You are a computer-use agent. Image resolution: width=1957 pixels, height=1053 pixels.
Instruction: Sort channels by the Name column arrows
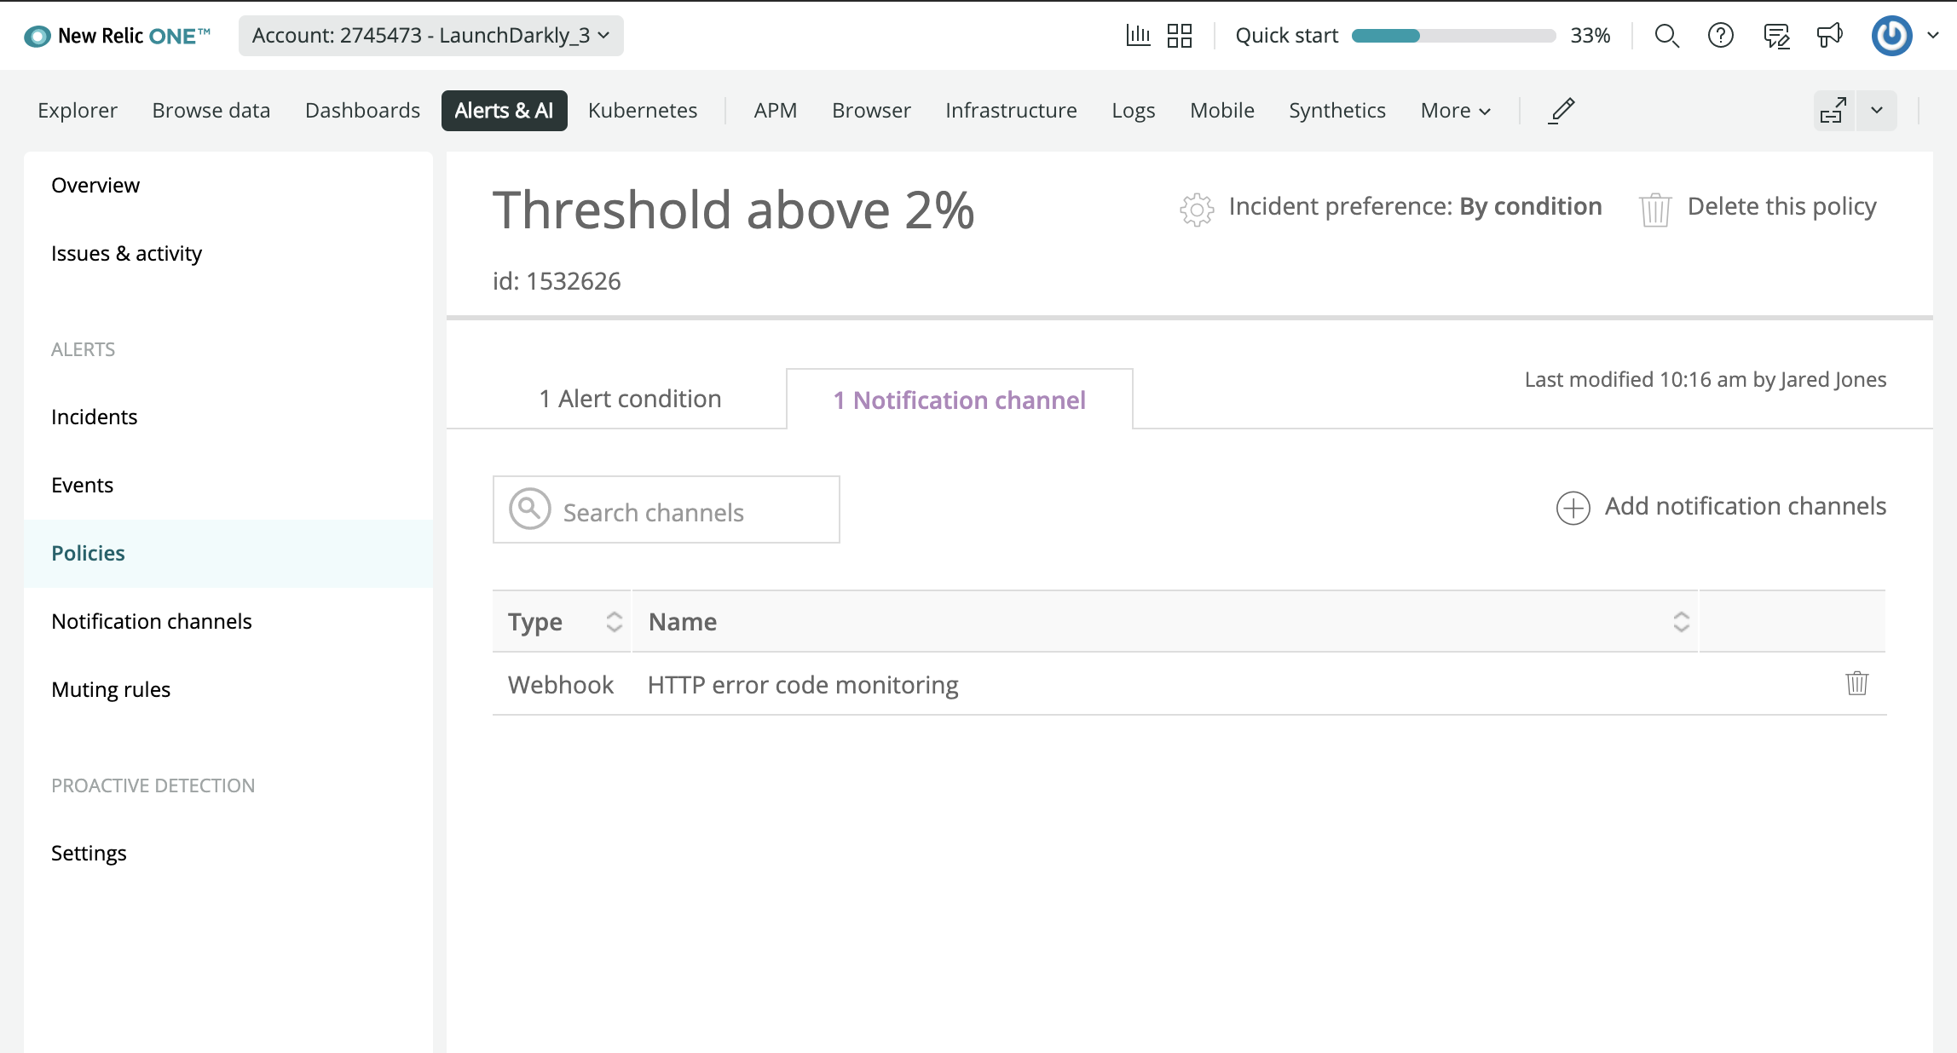(x=1681, y=622)
